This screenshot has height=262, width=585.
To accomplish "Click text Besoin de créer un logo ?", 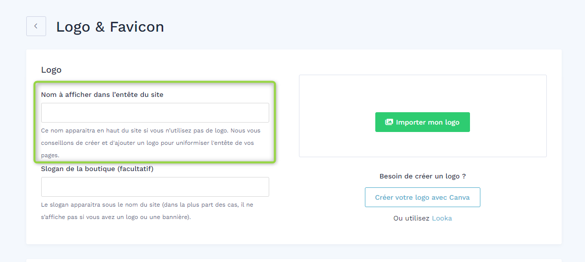I will tap(422, 176).
